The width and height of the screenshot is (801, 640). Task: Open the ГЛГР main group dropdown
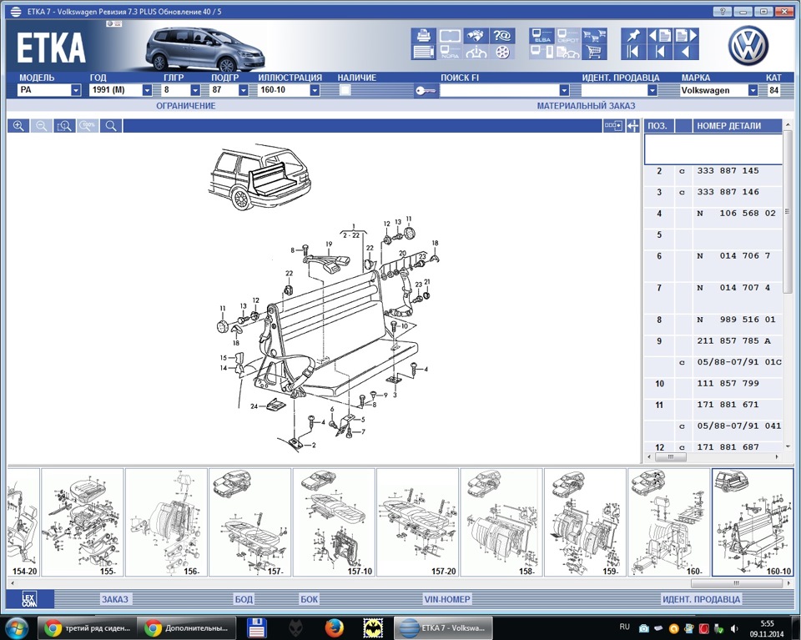[x=195, y=90]
